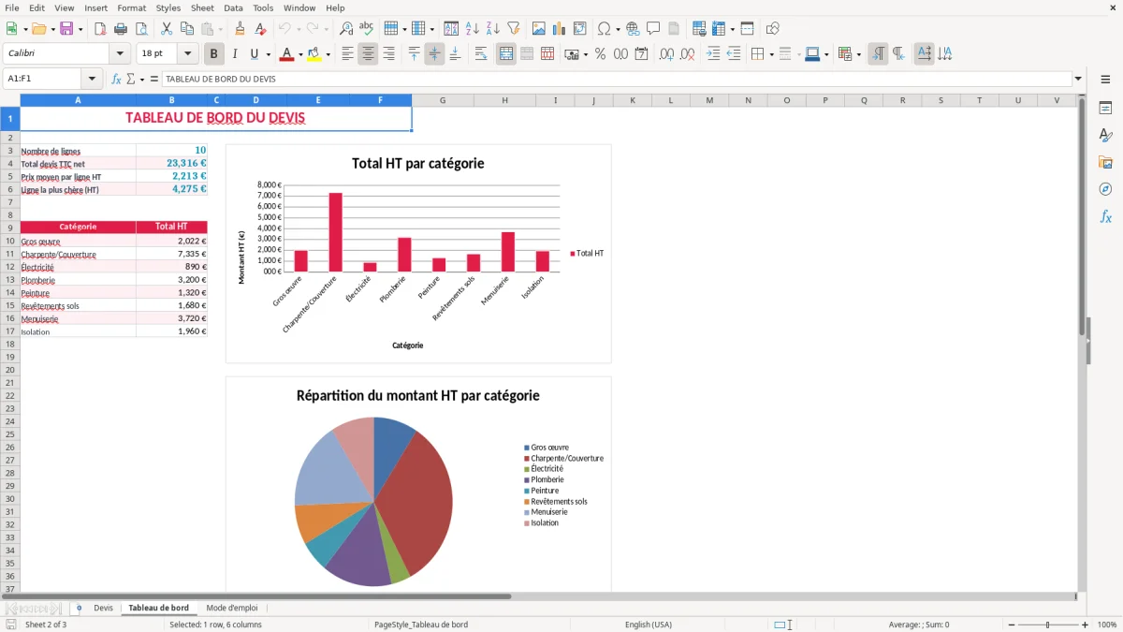Click the horizontal scrollbar thumb
Screen dimensions: 1123x632
(x=265, y=596)
